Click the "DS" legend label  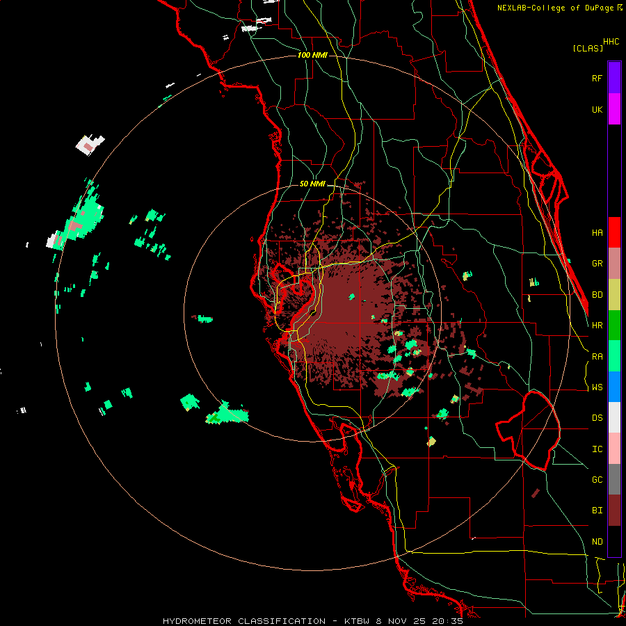tap(597, 418)
